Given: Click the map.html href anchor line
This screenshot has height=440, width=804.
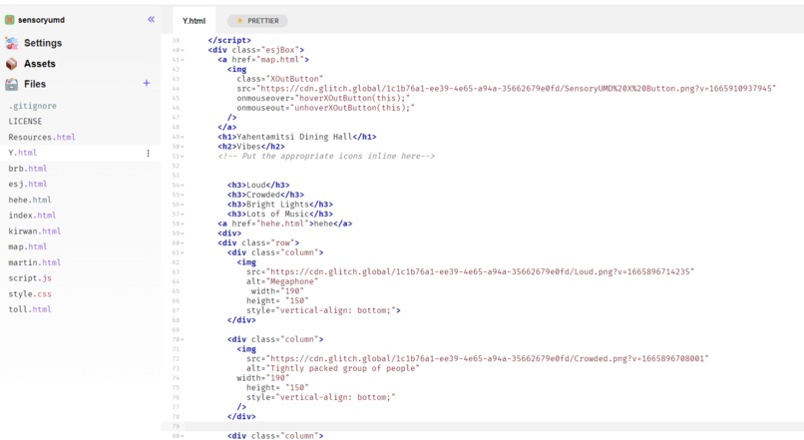Looking at the screenshot, I should 263,60.
